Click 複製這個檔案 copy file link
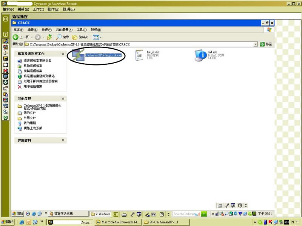 (x=33, y=71)
